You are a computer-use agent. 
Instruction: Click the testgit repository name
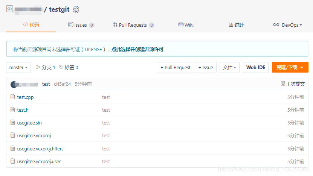[59, 9]
